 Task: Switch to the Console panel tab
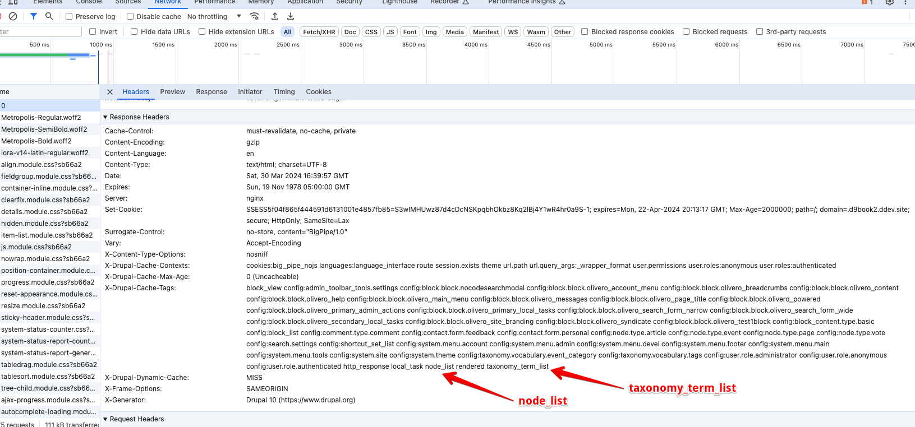tap(89, 2)
